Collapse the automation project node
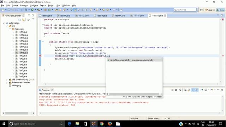The height and width of the screenshot is (127, 226). tap(4, 23)
